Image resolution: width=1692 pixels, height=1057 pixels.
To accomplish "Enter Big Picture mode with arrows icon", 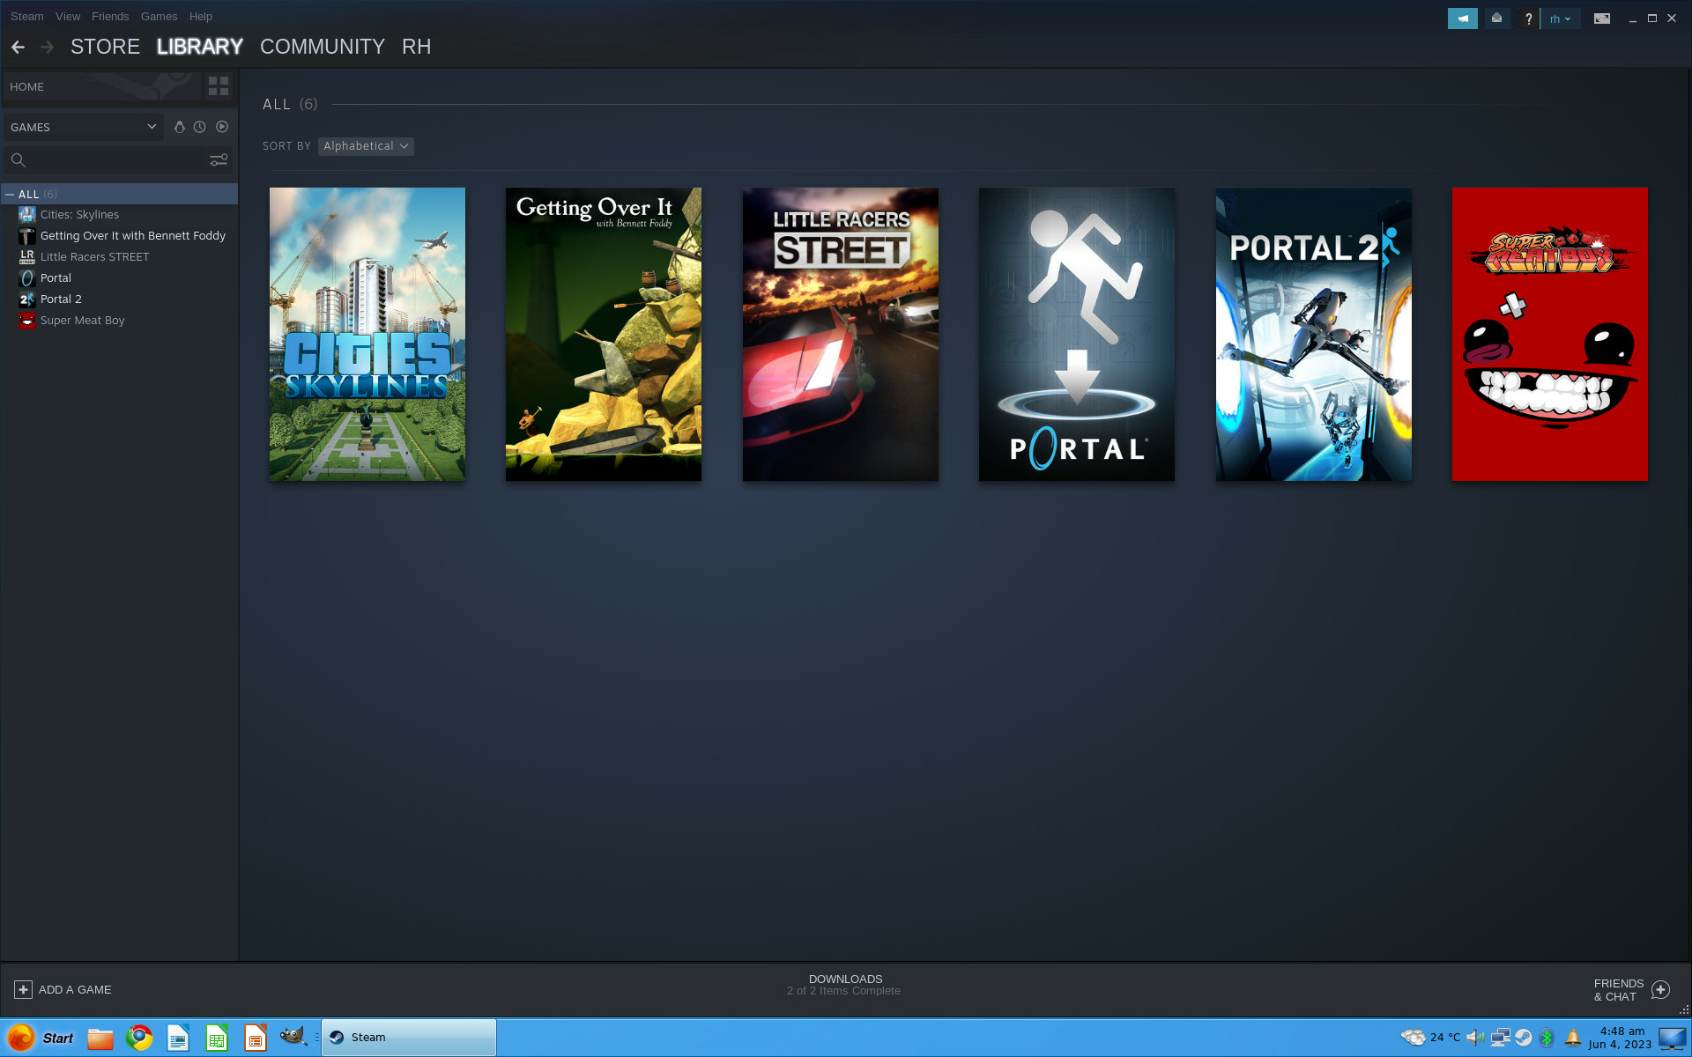I will pyautogui.click(x=1601, y=18).
